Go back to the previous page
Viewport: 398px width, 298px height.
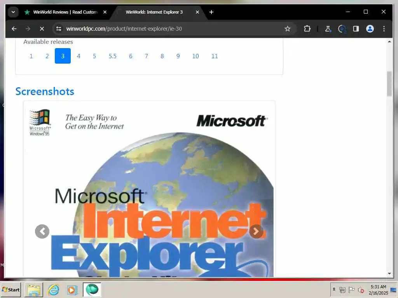[x=14, y=29]
